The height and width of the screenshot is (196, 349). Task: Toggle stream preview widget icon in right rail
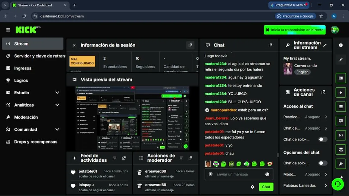341,78
